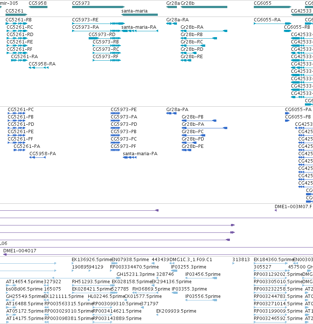
Task: Click the Gr28b gene label
Action: pyautogui.click(x=187, y=3)
